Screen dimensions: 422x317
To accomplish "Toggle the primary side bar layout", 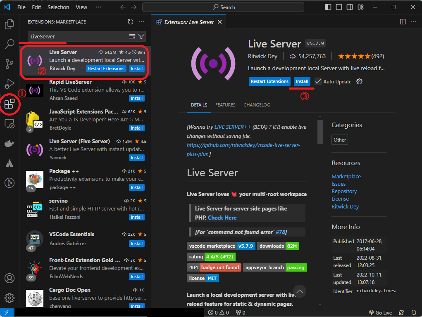I will coord(328,7).
